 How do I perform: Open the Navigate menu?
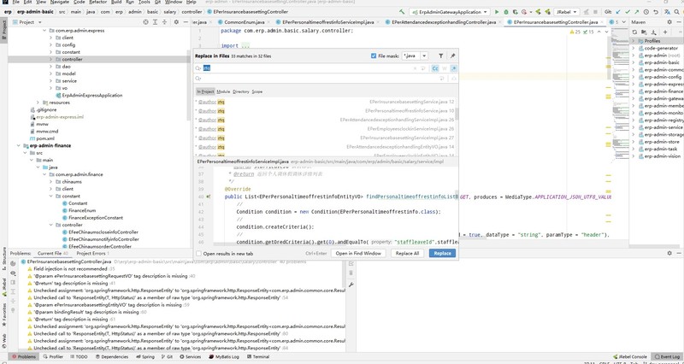click(x=59, y=3)
